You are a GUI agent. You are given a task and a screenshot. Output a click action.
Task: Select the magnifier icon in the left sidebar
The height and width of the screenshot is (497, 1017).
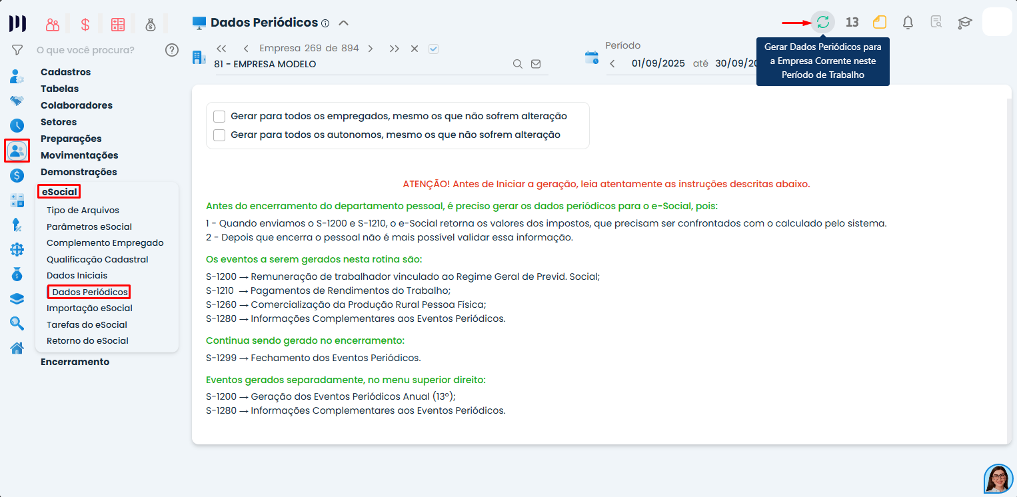pyautogui.click(x=17, y=323)
